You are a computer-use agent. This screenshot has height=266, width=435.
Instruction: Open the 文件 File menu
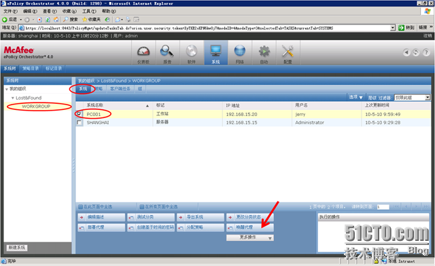10,11
